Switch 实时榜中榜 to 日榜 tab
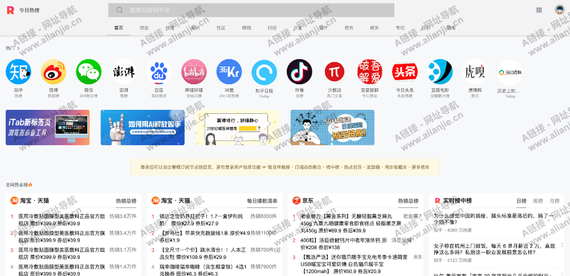The width and height of the screenshot is (570, 276). [x=522, y=201]
